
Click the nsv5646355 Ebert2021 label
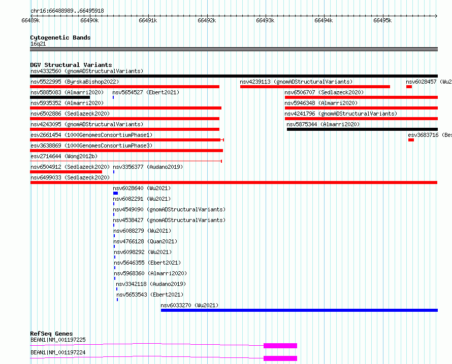click(147, 263)
